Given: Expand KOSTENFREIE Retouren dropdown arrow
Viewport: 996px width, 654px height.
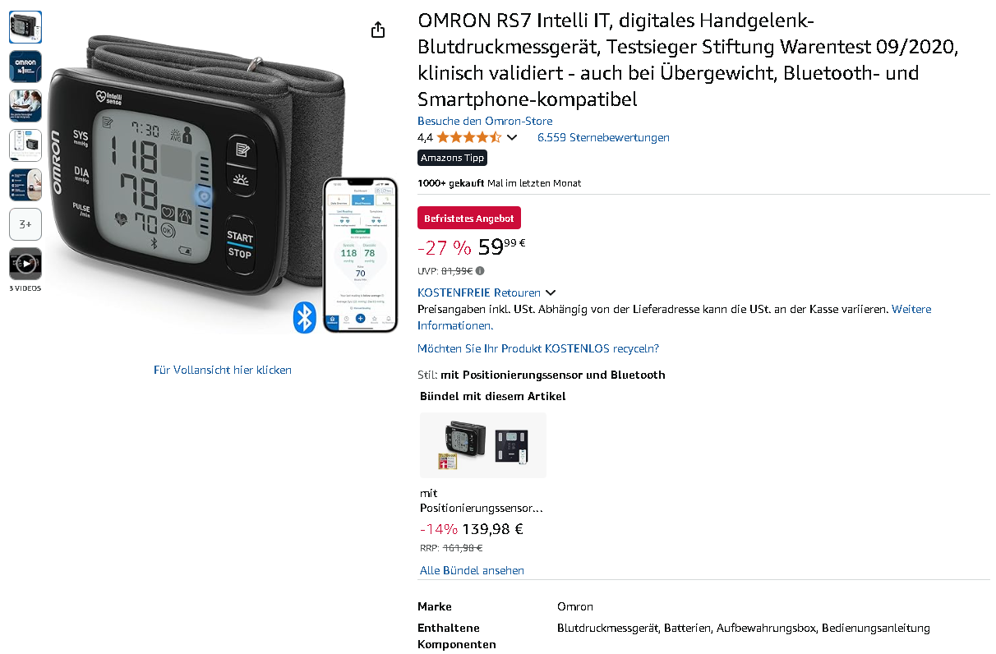Looking at the screenshot, I should click(x=551, y=292).
